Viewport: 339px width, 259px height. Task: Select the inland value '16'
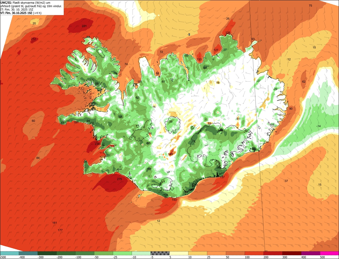[154, 107]
